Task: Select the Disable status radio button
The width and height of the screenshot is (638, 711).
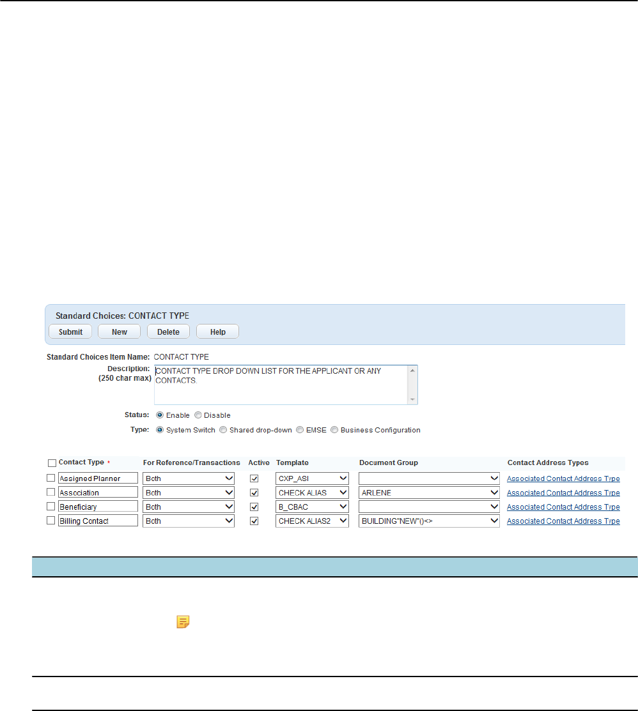Action: [198, 415]
